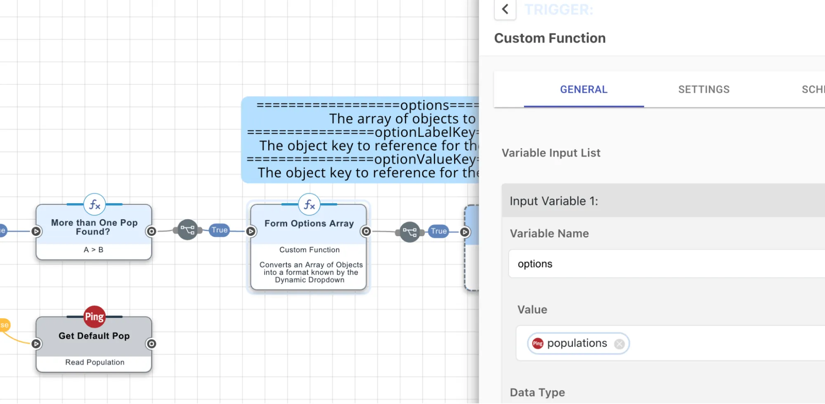Open the partially visible SCHEMA tab
The width and height of the screenshot is (825, 404).
click(x=813, y=89)
